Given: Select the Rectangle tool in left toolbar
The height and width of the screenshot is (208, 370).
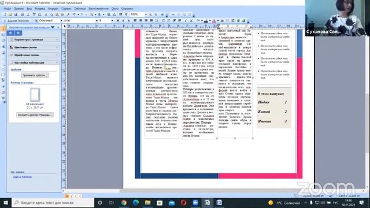Looking at the screenshot, I should coord(3,75).
